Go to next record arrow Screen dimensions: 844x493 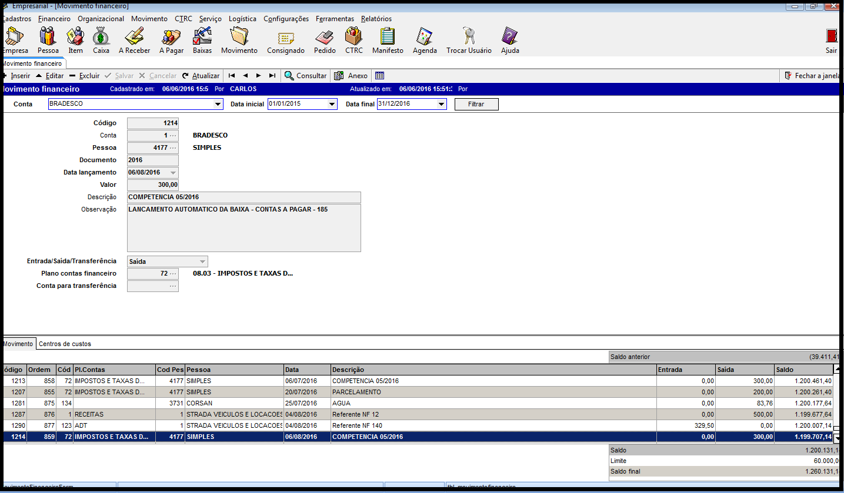coord(258,76)
